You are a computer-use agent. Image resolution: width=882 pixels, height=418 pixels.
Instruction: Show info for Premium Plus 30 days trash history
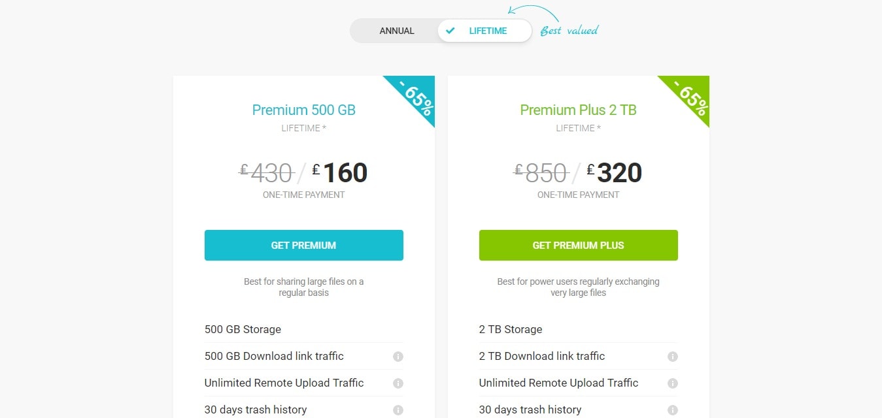(x=673, y=410)
